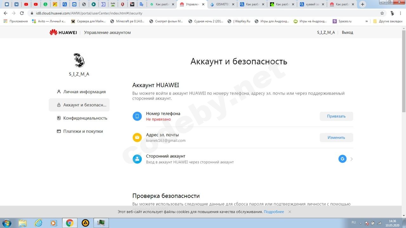Click the yellow email envelope icon
Image resolution: width=406 pixels, height=228 pixels.
(137, 137)
